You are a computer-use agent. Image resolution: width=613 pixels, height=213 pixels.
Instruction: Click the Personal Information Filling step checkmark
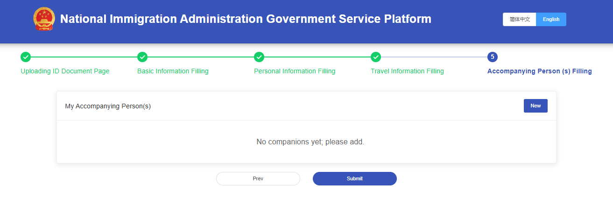[259, 57]
